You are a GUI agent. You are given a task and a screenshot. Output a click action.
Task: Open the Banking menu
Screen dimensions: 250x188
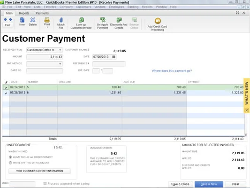pyautogui.click(x=133, y=7)
